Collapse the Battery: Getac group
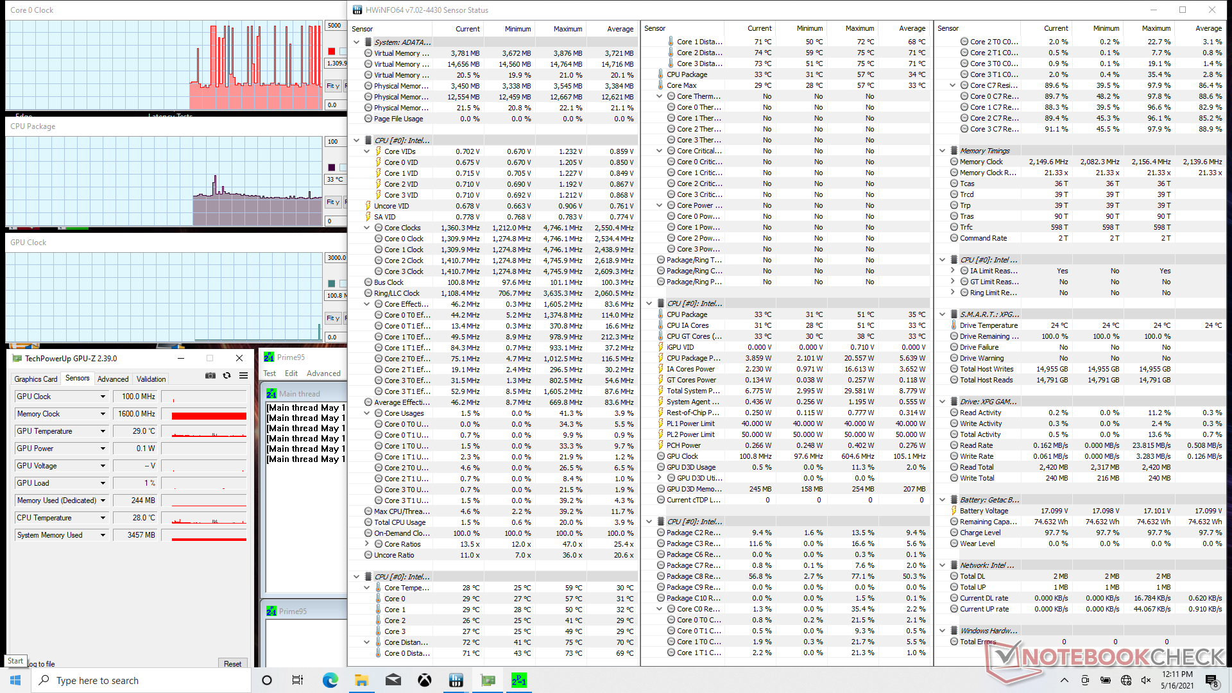Image resolution: width=1232 pixels, height=693 pixels. point(943,500)
